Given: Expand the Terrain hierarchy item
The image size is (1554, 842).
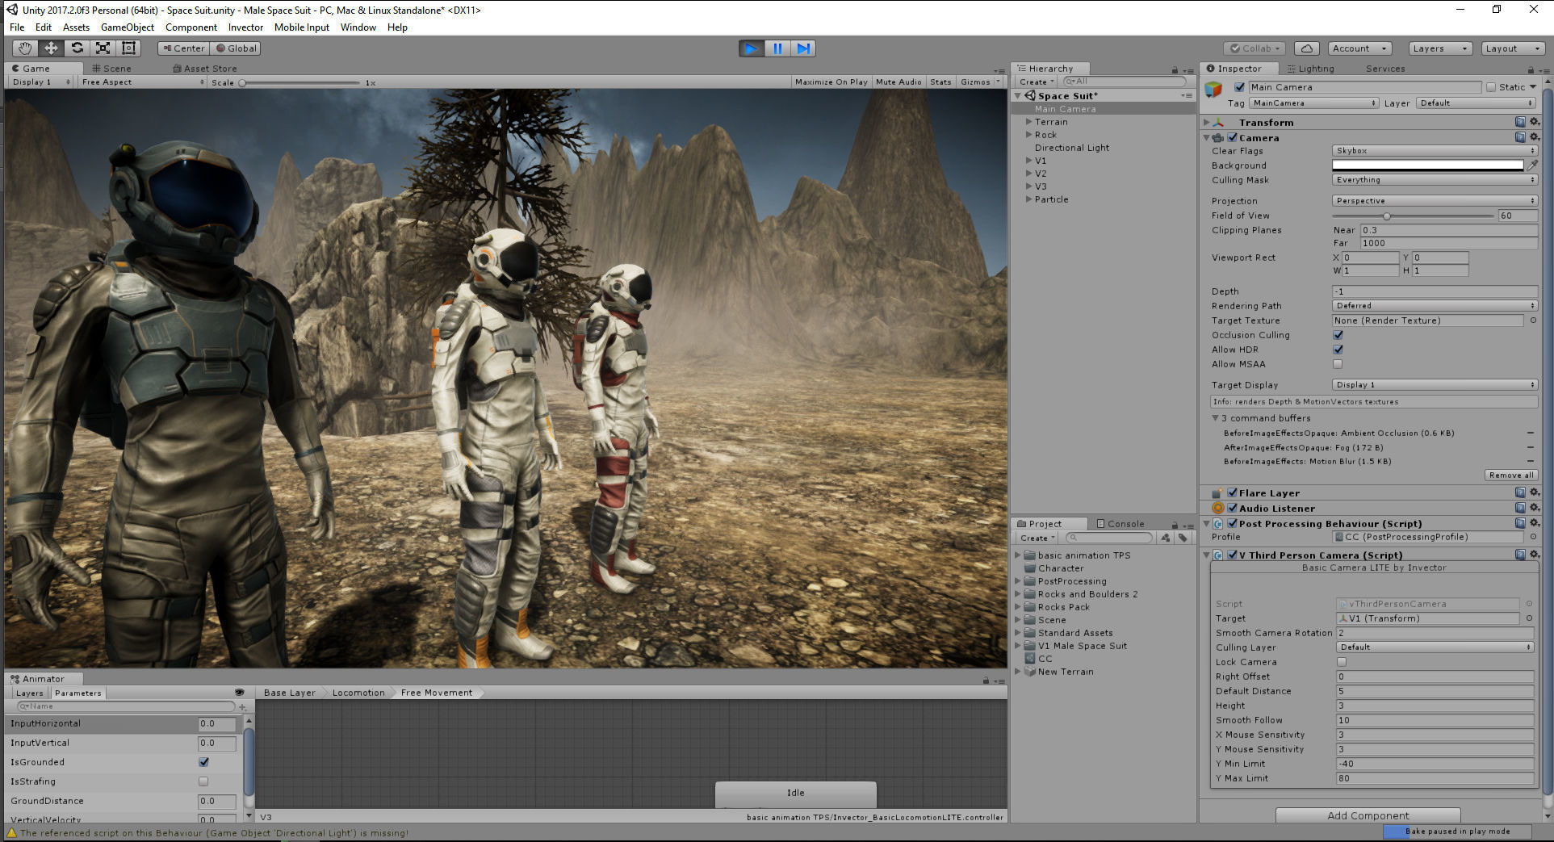Looking at the screenshot, I should click(1029, 122).
